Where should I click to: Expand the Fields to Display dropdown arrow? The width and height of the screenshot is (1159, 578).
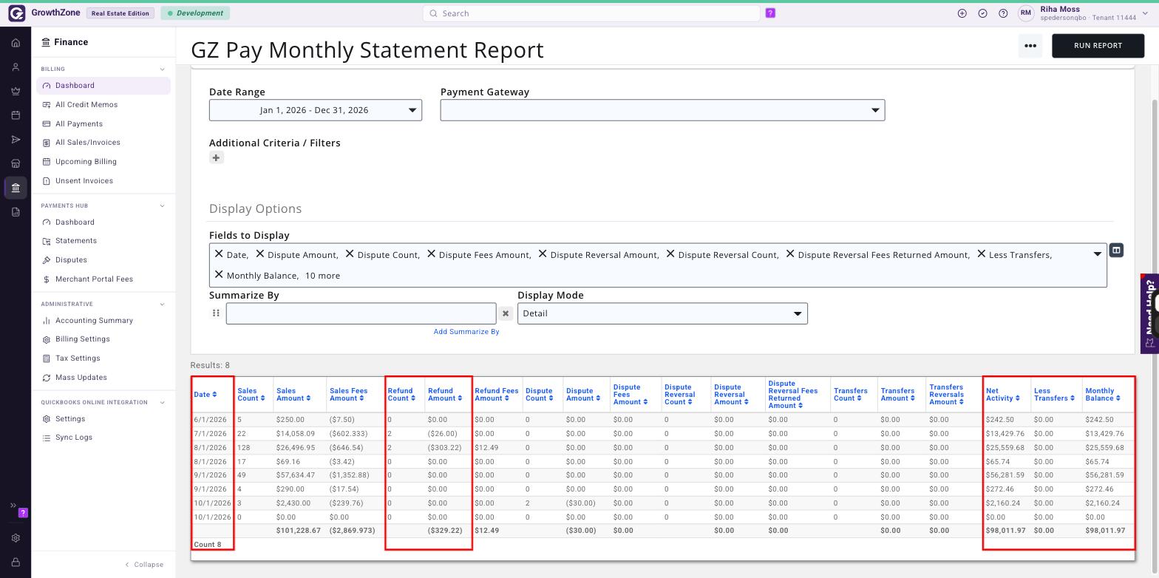point(1098,254)
